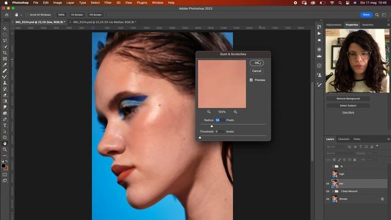
Task: Expand the fs layer group
Action: pos(332,166)
